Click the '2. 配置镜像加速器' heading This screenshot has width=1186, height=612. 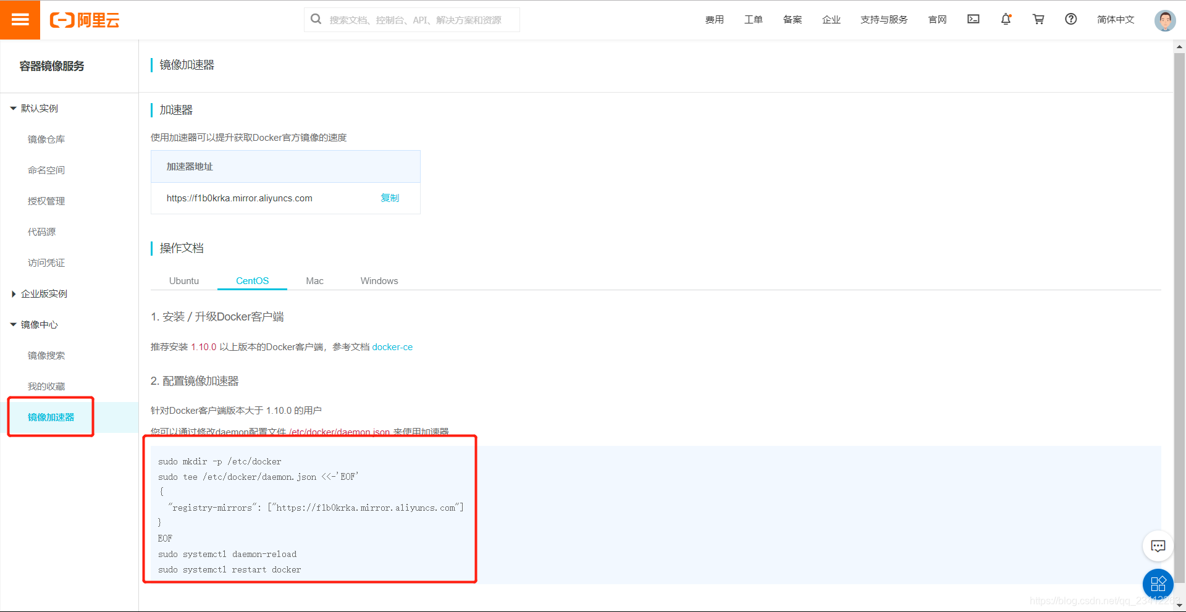(x=195, y=381)
